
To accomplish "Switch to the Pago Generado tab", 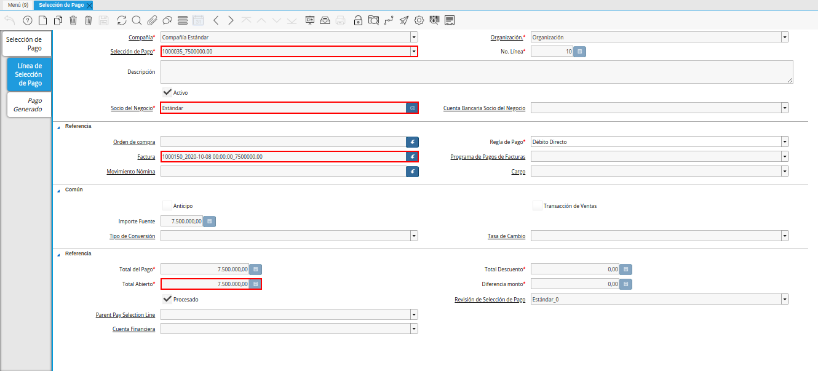I will point(29,105).
